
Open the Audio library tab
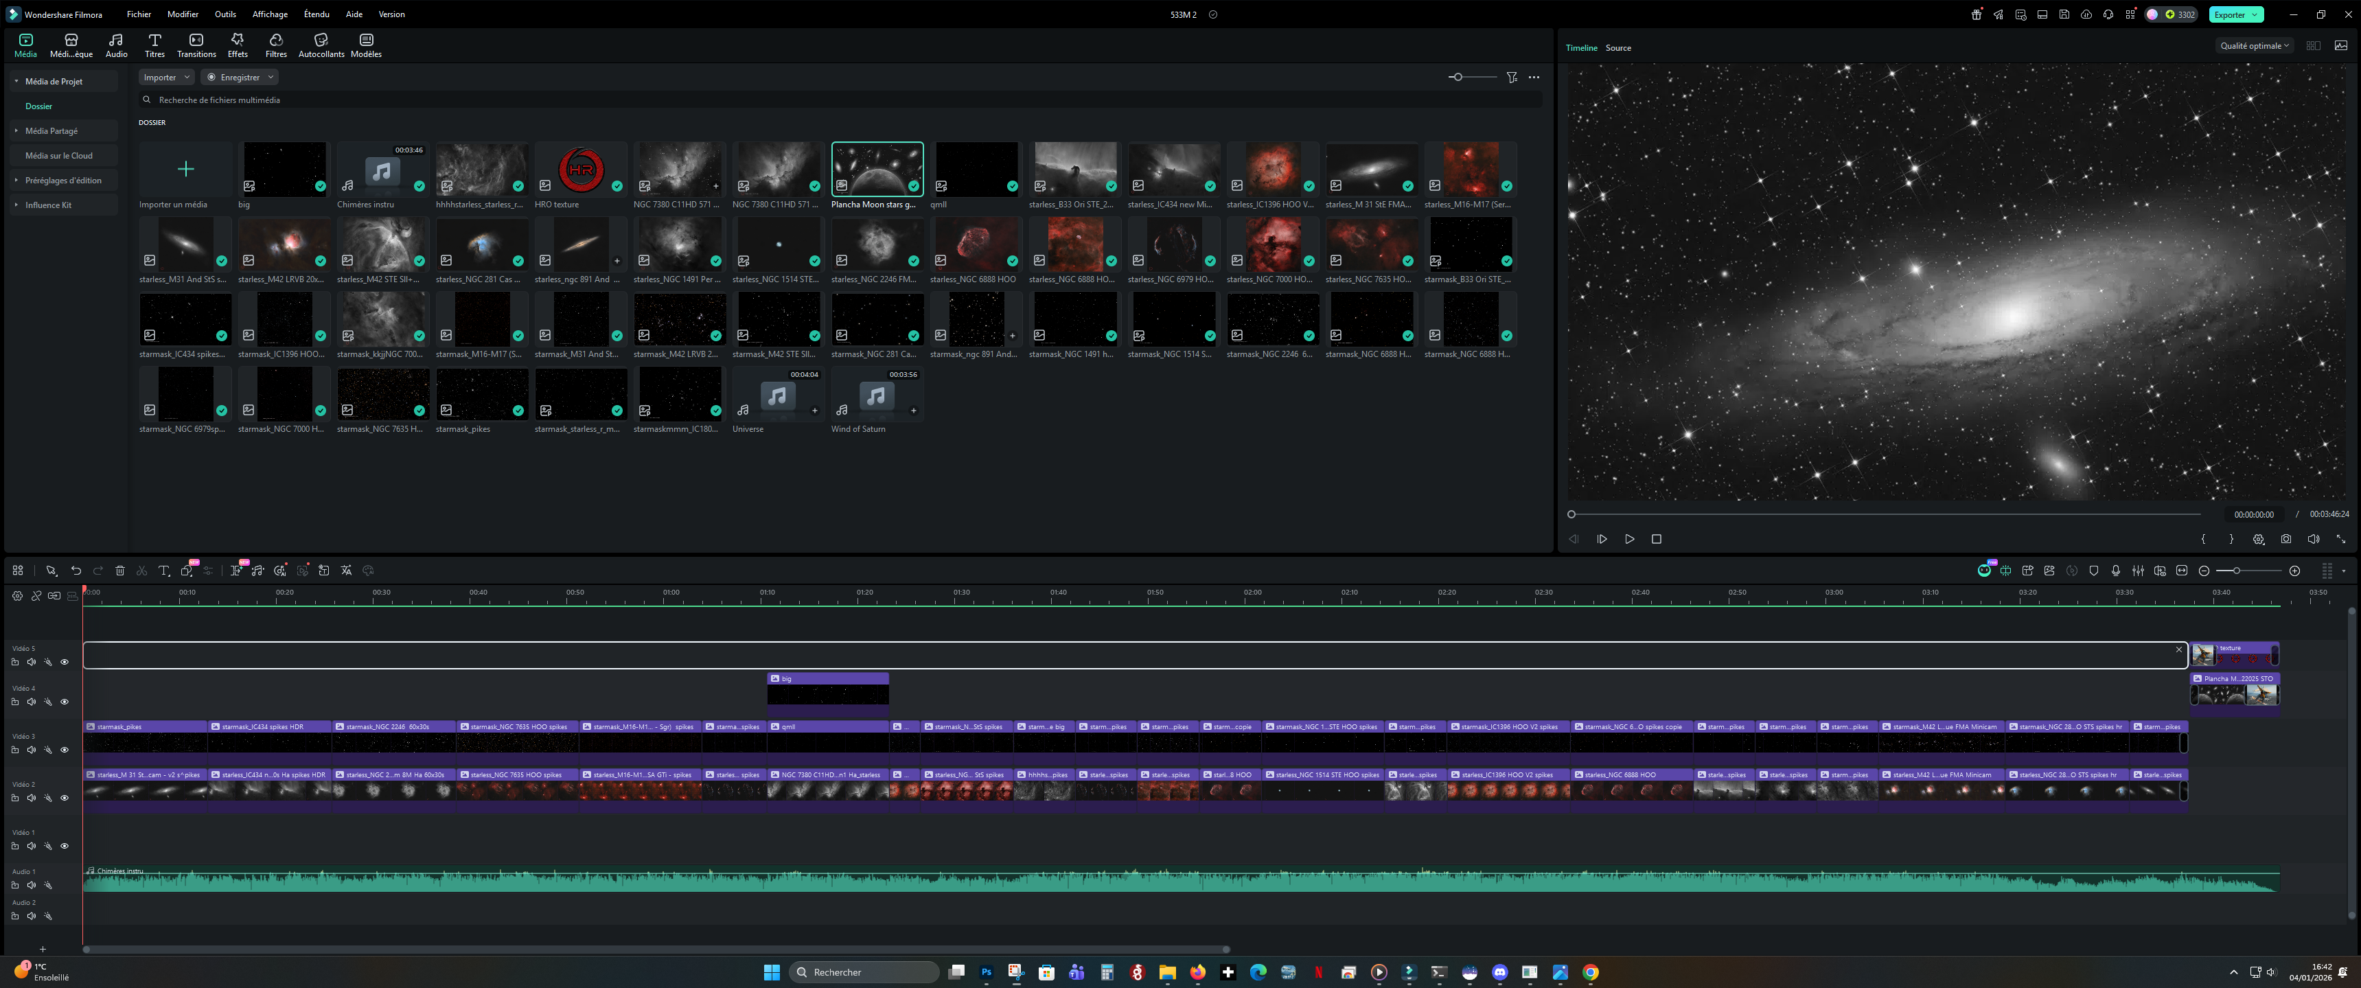point(115,45)
